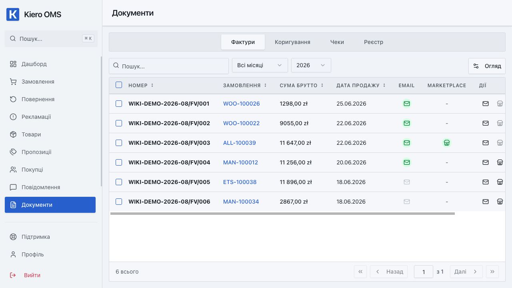
Task: Jump to the last page of results
Action: click(492, 272)
